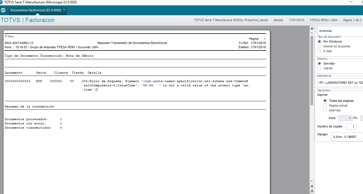This screenshot has height=194, width=363.
Task: Select Por Windows print type
Action: (330, 41)
